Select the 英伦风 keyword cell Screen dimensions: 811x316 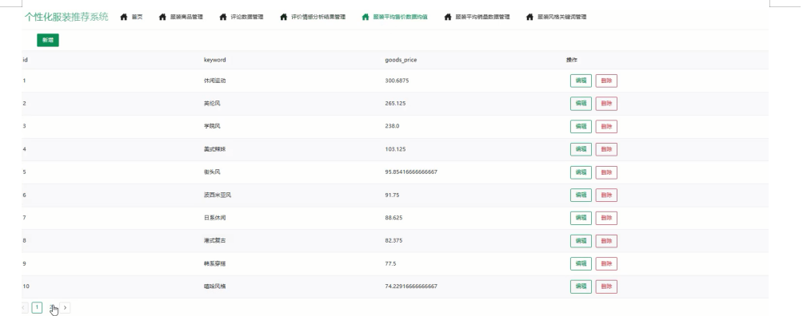[212, 104]
